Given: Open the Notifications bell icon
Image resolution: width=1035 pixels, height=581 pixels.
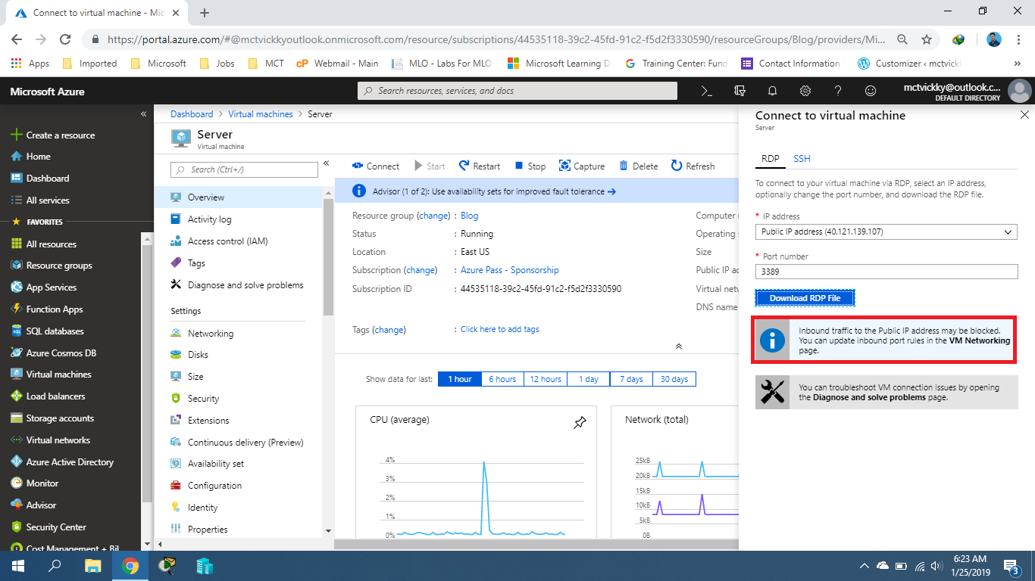Looking at the screenshot, I should tap(772, 91).
